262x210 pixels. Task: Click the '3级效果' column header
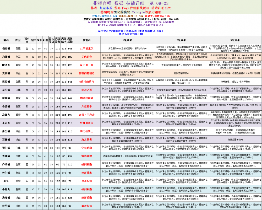(x=235, y=40)
